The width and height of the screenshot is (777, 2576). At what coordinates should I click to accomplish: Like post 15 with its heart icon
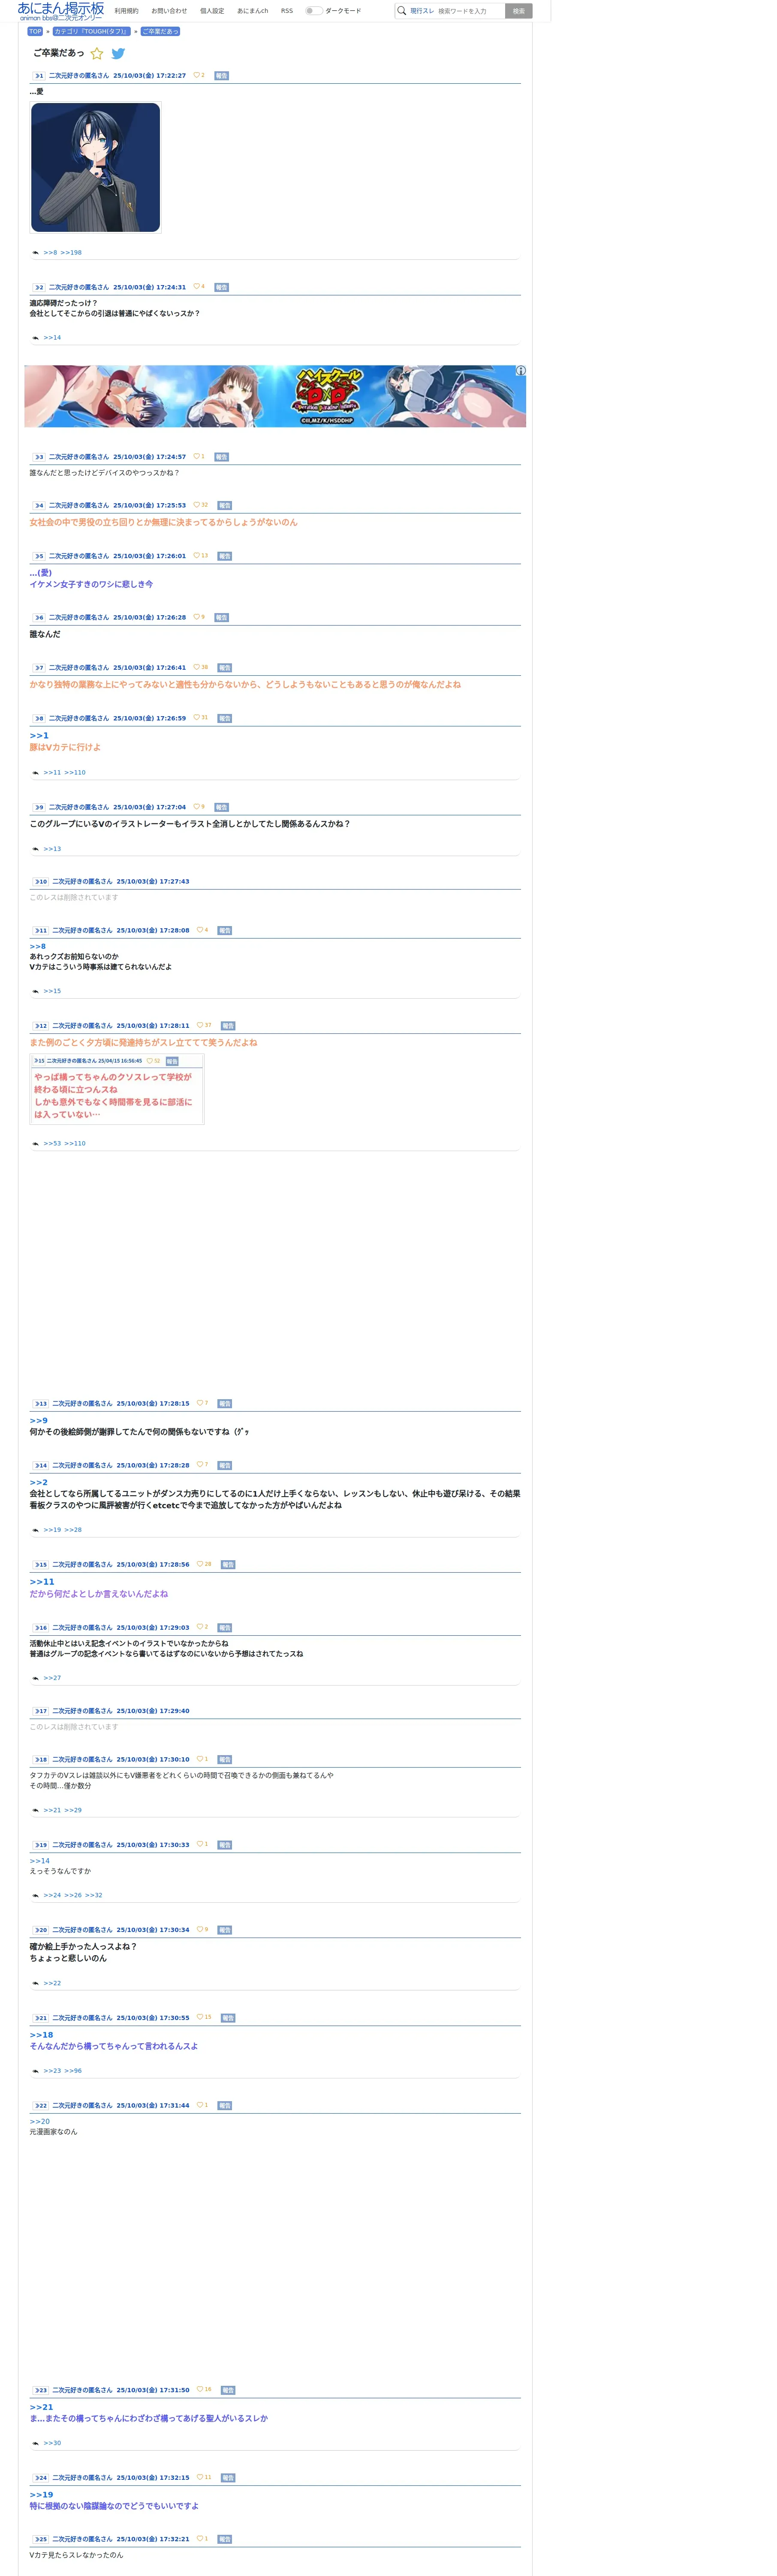click(x=200, y=1564)
